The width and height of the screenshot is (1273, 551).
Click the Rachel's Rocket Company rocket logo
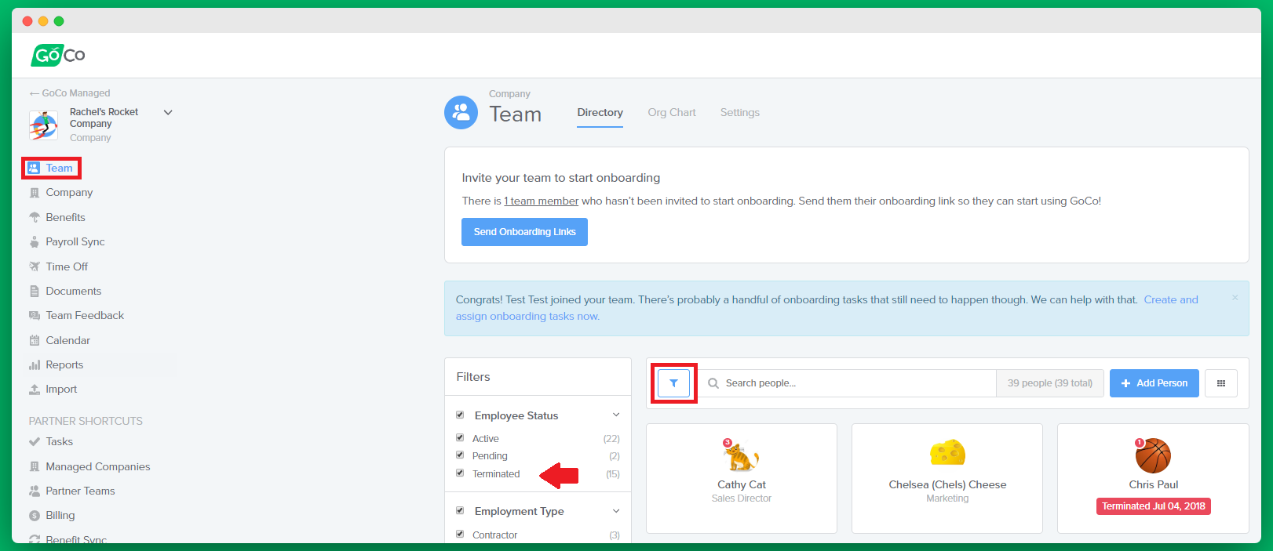(x=43, y=125)
